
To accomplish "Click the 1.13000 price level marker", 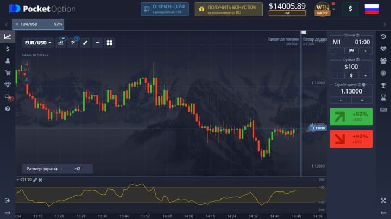I will tap(318, 128).
